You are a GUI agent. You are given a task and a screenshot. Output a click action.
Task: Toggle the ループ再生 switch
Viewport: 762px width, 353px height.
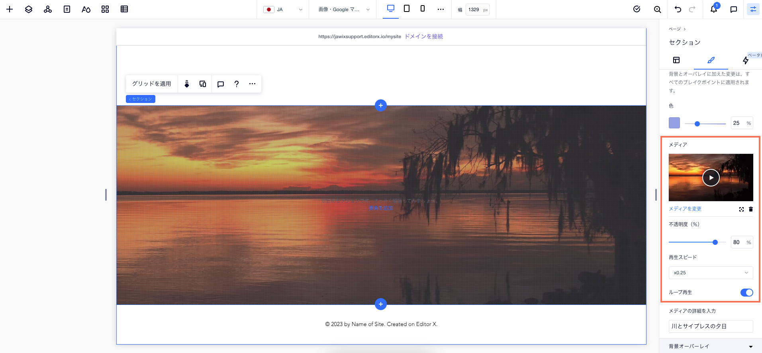747,293
